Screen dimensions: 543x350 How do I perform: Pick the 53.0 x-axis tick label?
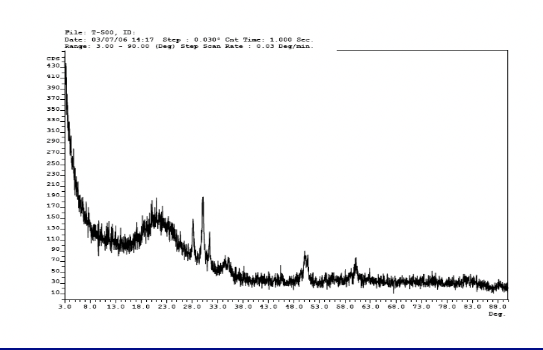tap(320, 307)
